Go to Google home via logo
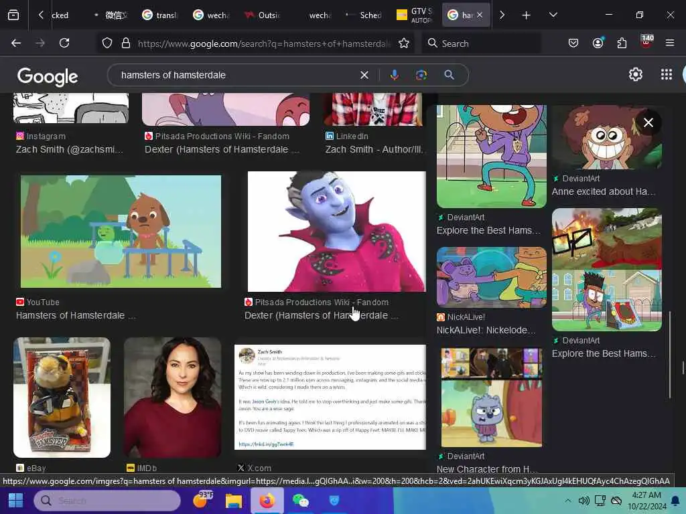Screen dimensions: 686x514 click(48, 76)
